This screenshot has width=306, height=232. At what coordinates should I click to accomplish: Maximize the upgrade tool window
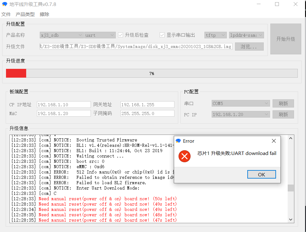coord(277,4)
